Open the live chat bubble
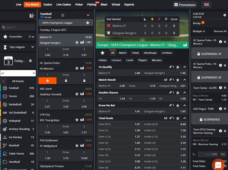 point(218,165)
